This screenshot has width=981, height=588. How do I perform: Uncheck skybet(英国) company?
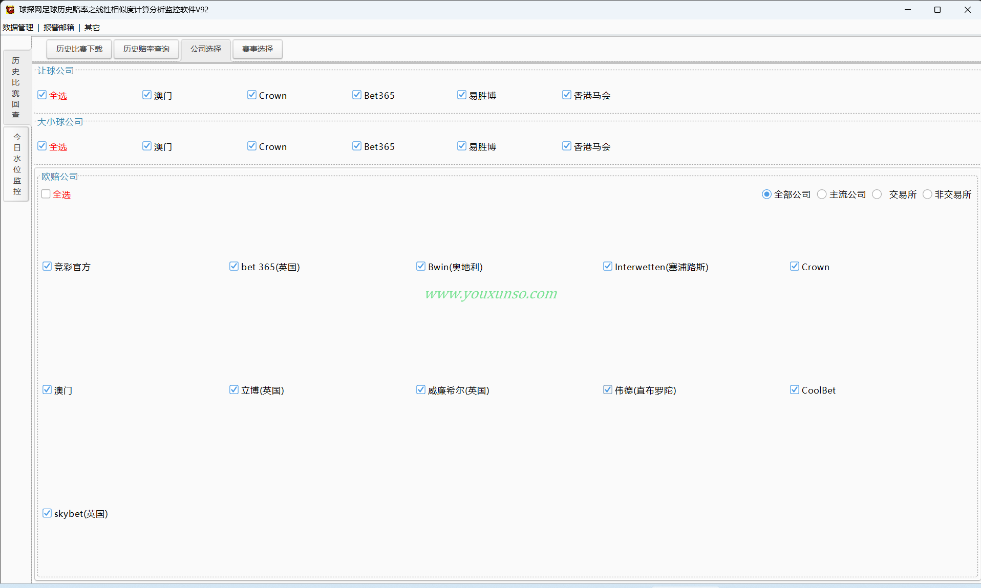click(47, 513)
